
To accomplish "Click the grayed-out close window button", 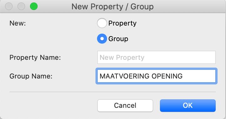I will coord(9,7).
